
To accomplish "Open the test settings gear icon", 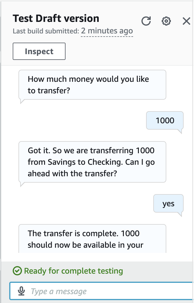I will pos(166,21).
